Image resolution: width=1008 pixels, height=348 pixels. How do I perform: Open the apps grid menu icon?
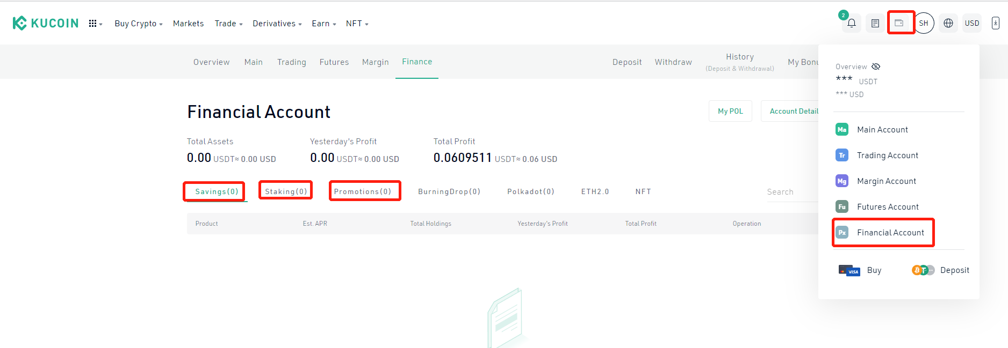point(92,24)
